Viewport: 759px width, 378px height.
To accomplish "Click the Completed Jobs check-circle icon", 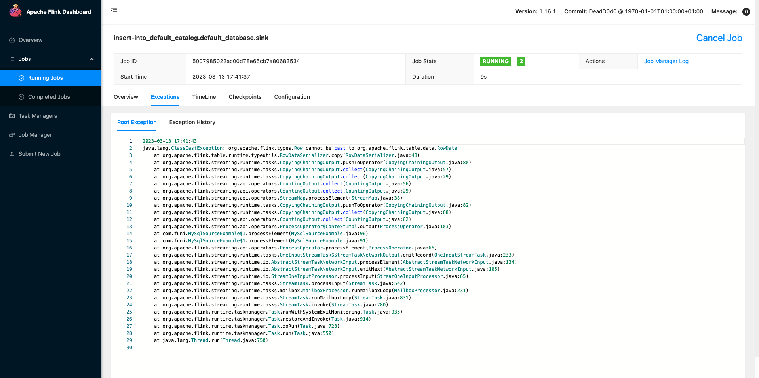I will pos(21,97).
